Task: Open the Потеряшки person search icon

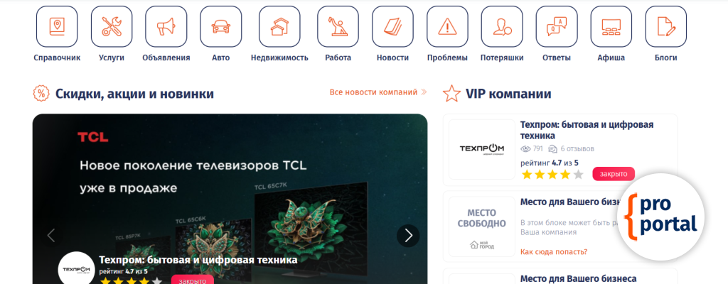Action: [x=502, y=26]
